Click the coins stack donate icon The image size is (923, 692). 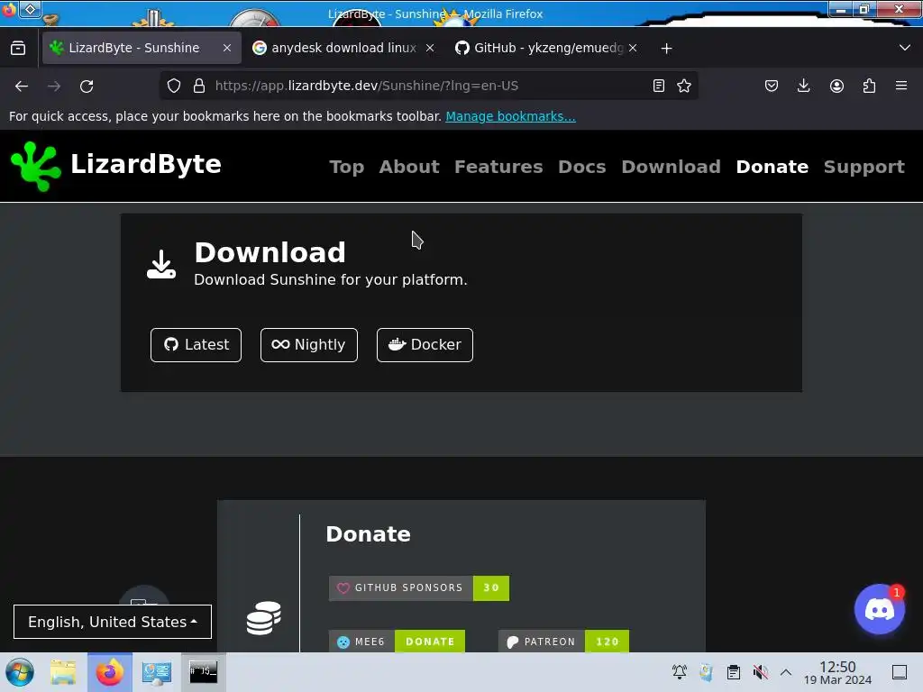tap(263, 618)
